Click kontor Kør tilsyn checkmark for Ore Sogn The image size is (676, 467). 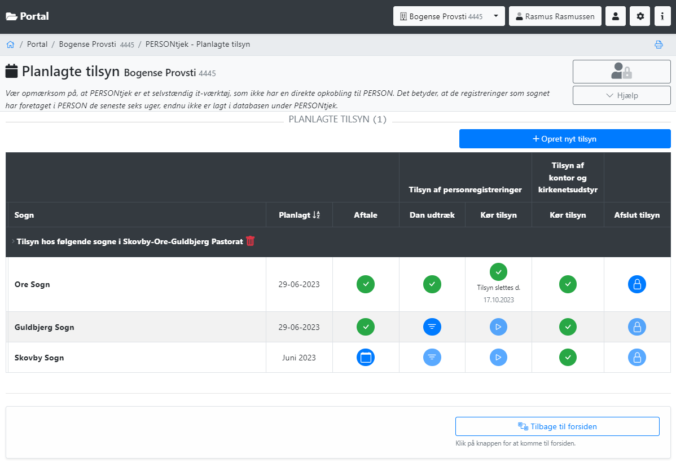(x=568, y=284)
